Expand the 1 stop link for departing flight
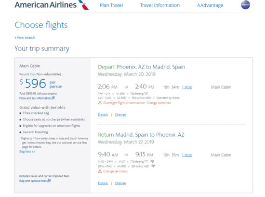265x197 pixels. (187, 87)
